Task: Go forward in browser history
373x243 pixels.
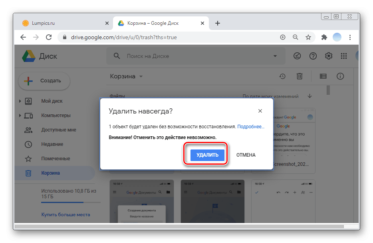Action: click(36, 37)
